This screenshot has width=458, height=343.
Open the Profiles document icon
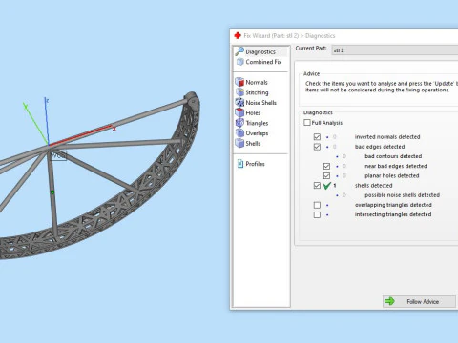(240, 164)
